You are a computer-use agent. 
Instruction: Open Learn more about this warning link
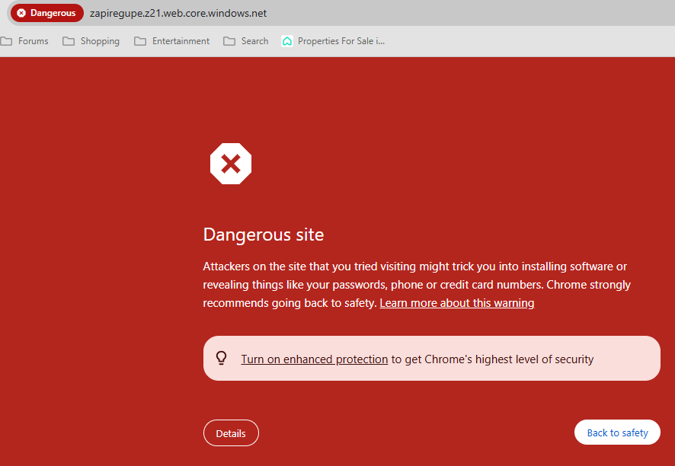456,303
